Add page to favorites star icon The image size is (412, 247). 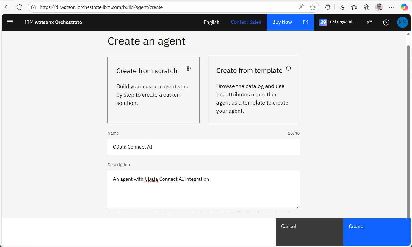[x=313, y=7]
